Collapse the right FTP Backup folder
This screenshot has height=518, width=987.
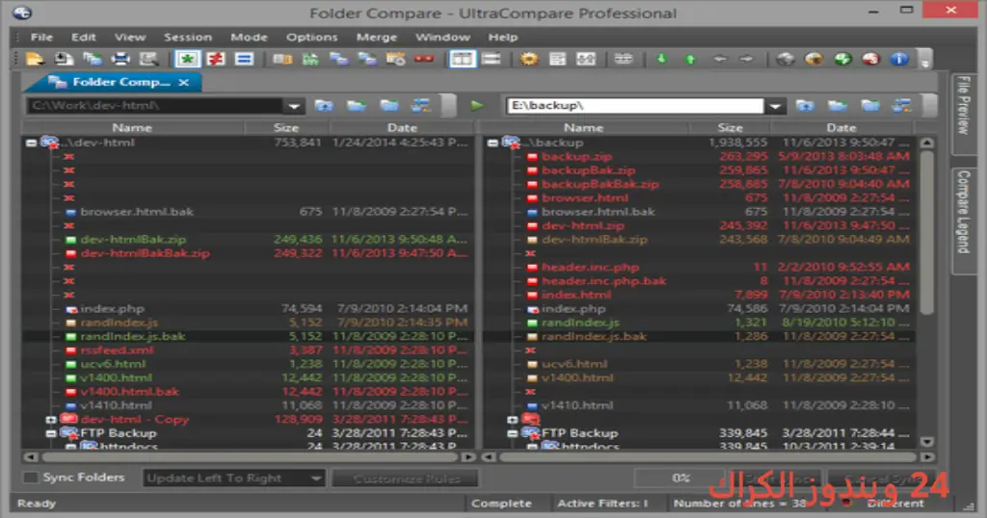[x=513, y=433]
